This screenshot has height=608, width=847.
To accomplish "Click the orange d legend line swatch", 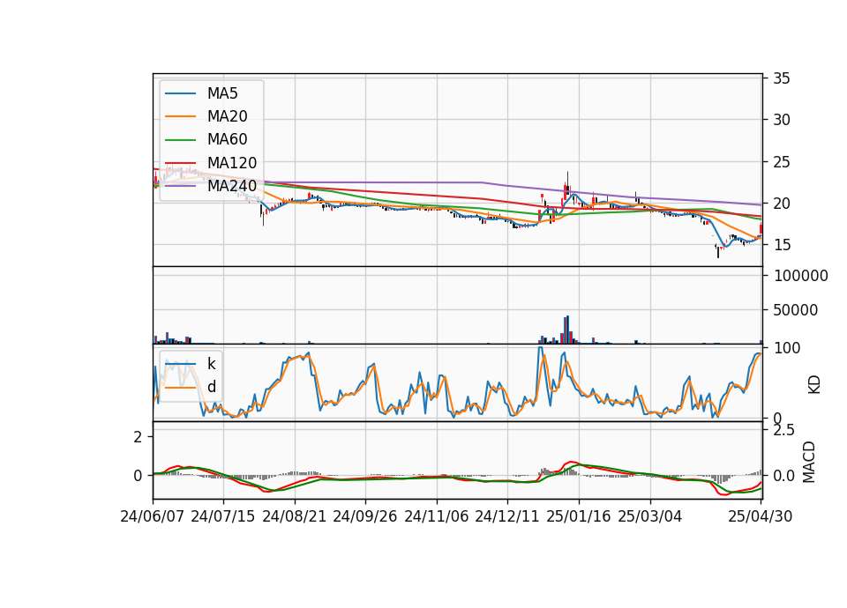I will [180, 388].
